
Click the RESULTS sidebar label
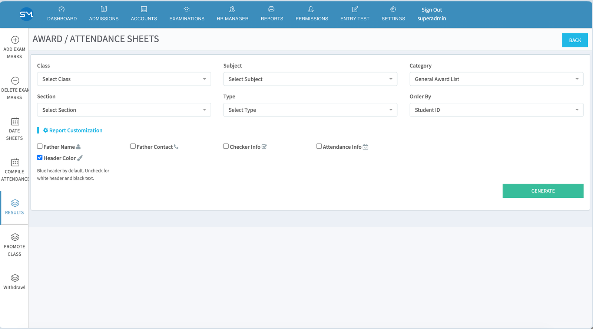pos(14,213)
